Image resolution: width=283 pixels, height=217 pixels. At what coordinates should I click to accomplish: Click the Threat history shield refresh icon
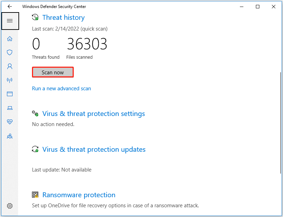[35, 17]
